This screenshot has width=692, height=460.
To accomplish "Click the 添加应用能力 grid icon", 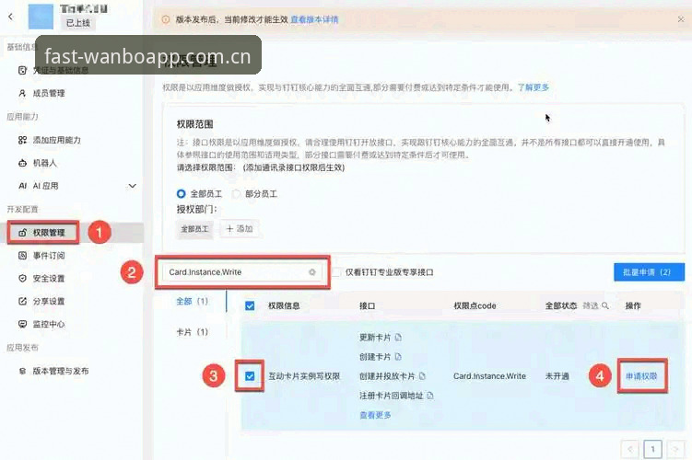I will 22,140.
